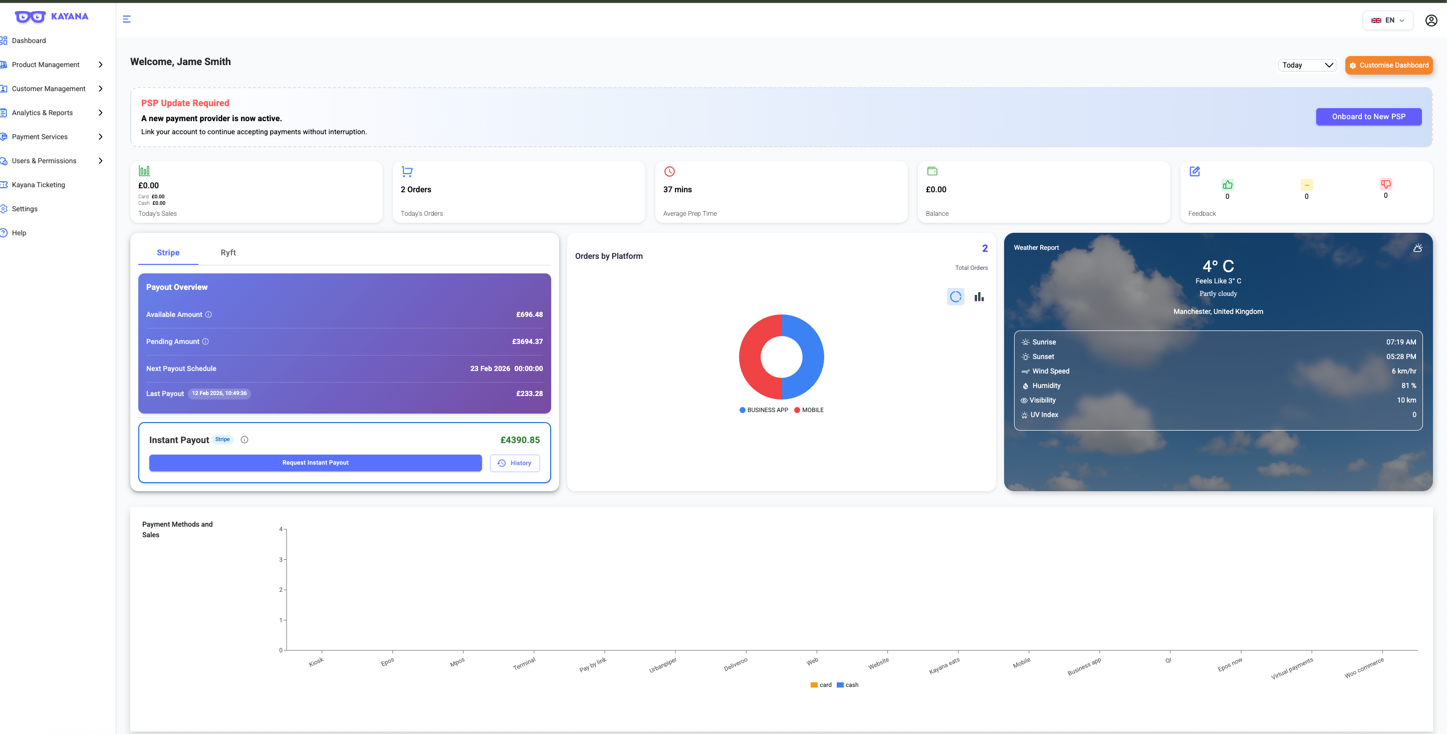Click the shopping cart orders icon
The width and height of the screenshot is (1447, 734).
(407, 171)
